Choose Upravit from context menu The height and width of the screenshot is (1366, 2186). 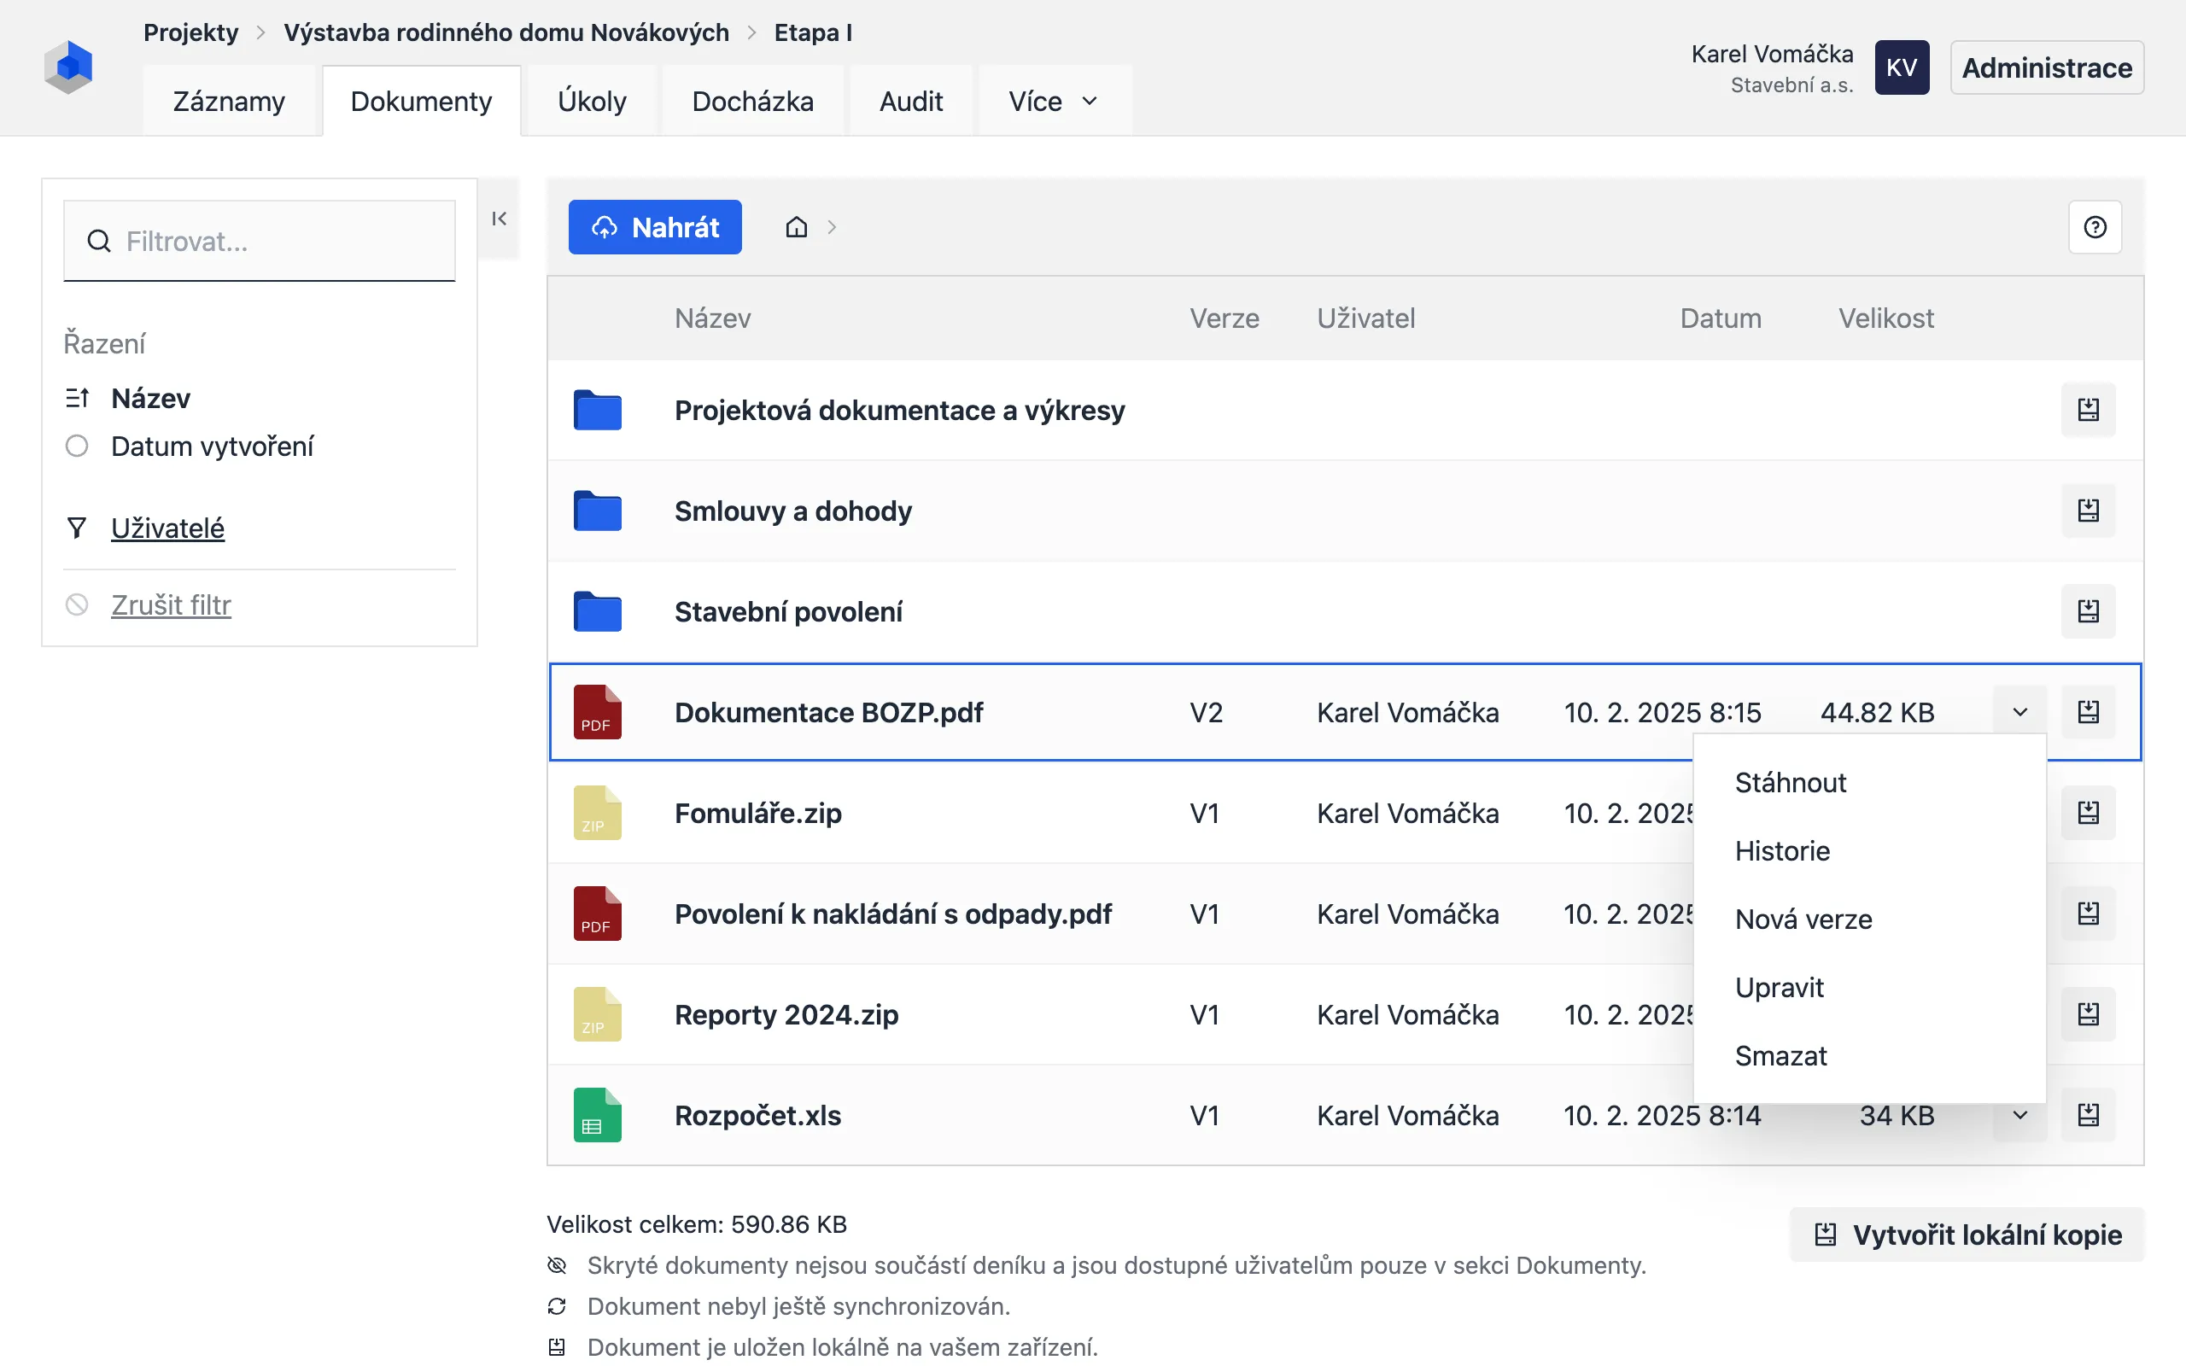tap(1869, 988)
